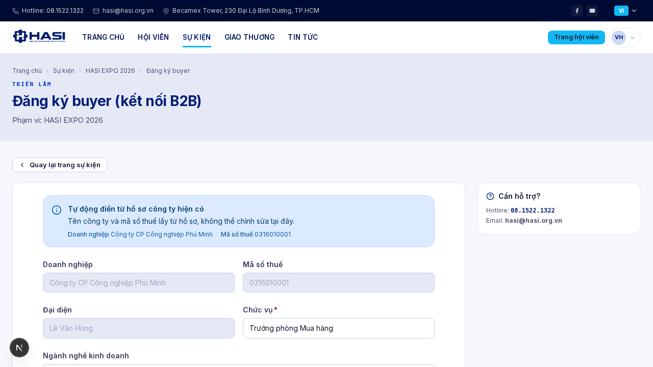Open the Sự kiện menu item
Viewport: 653px width, 367px height.
point(196,37)
